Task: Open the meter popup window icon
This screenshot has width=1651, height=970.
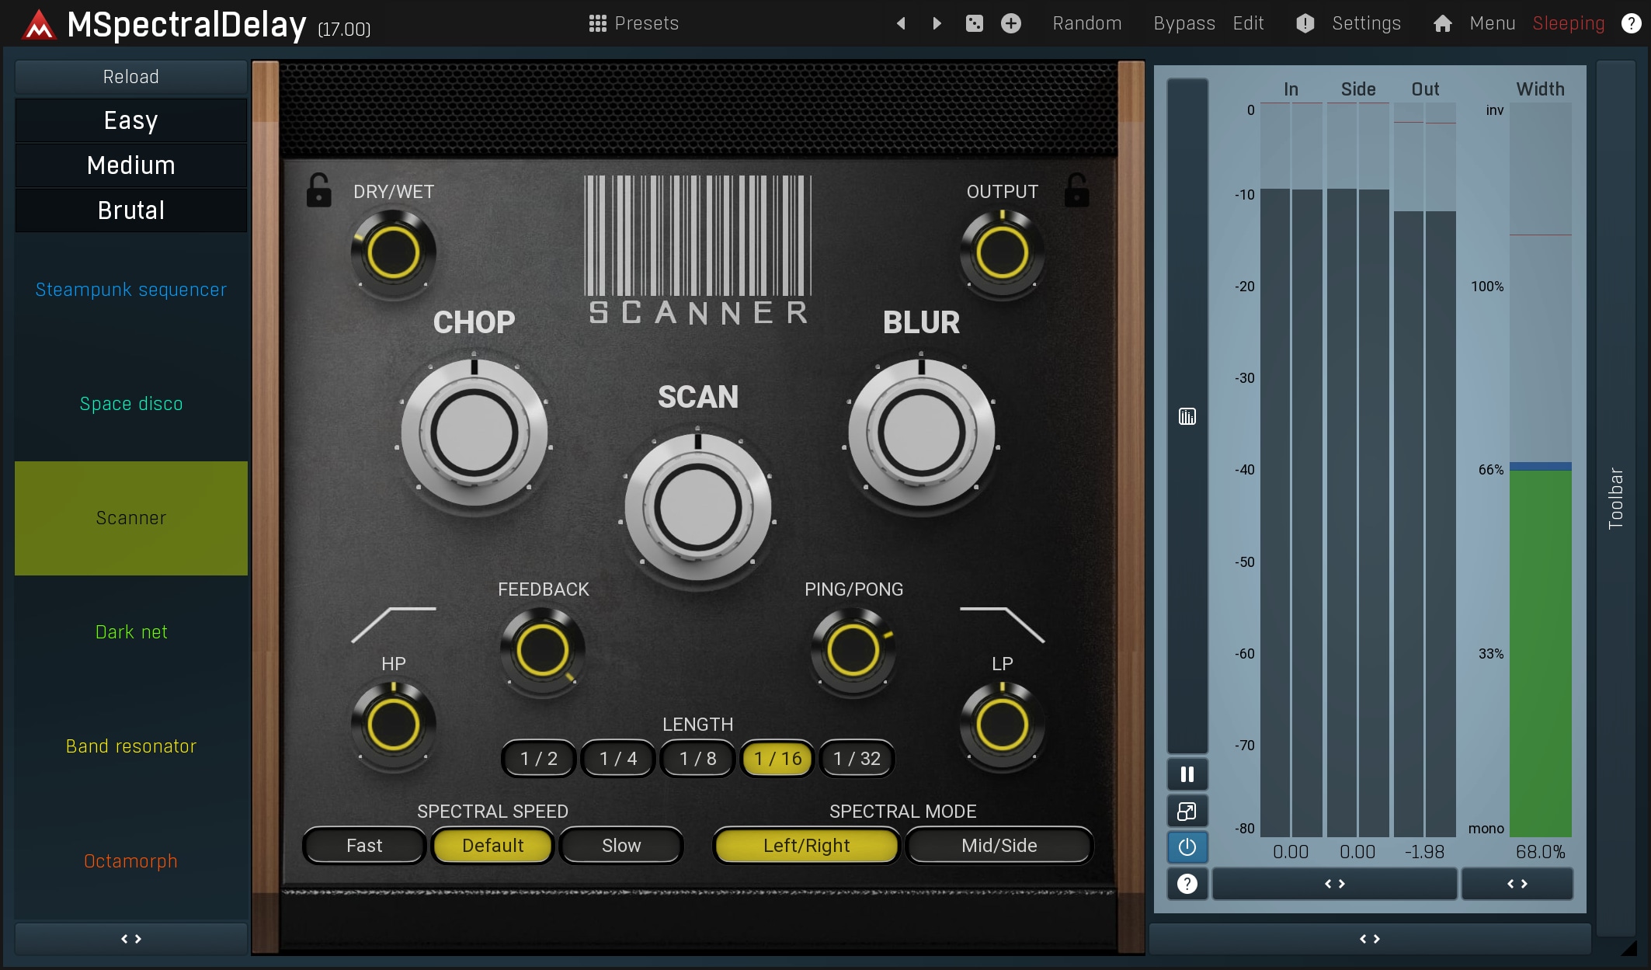Action: coord(1187,812)
